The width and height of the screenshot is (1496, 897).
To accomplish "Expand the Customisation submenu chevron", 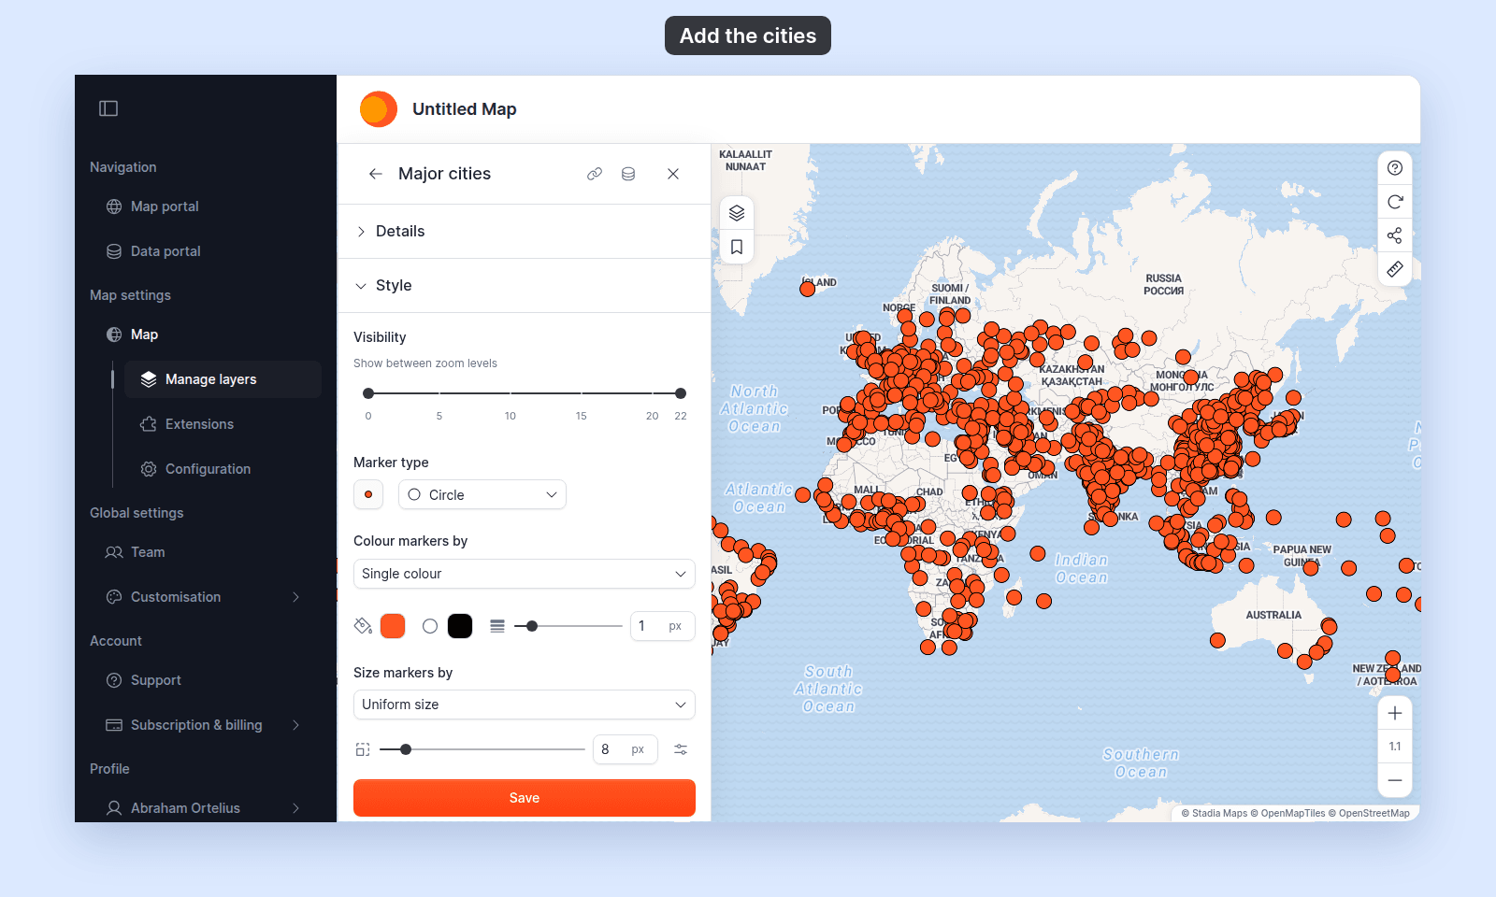I will coord(295,597).
